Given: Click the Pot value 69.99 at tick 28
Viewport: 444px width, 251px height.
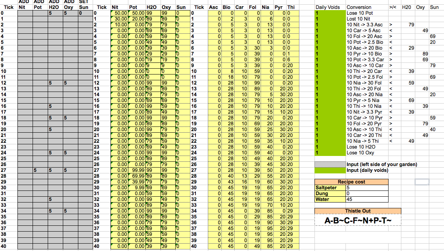Looking at the screenshot, I should point(137,176).
